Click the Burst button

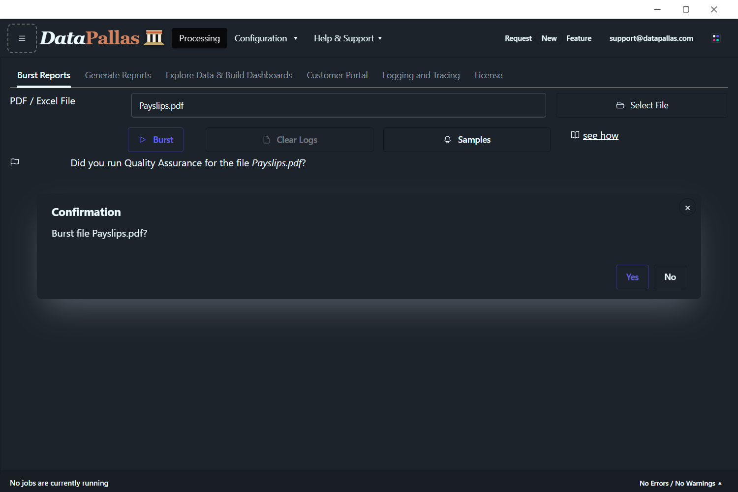pos(155,140)
